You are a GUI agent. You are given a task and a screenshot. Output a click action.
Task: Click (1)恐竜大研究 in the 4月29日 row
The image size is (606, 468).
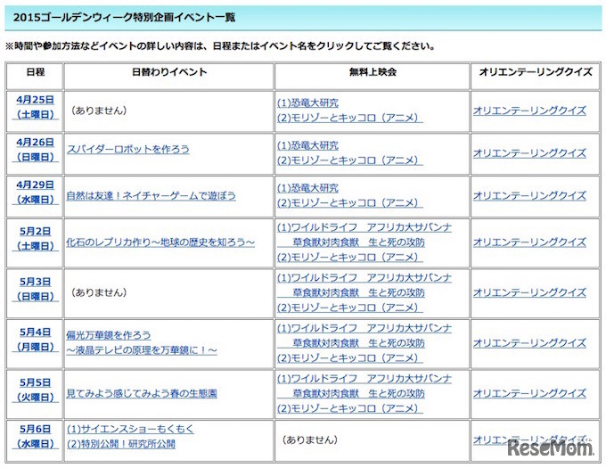[x=308, y=188]
